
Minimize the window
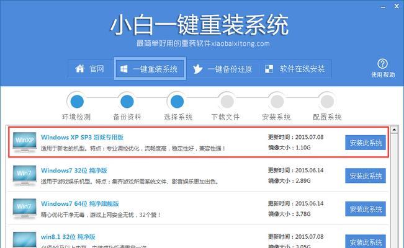[x=383, y=7]
